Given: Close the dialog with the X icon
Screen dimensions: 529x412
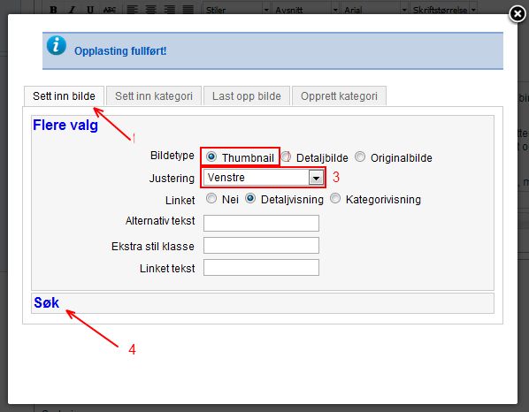Looking at the screenshot, I should click(x=517, y=14).
